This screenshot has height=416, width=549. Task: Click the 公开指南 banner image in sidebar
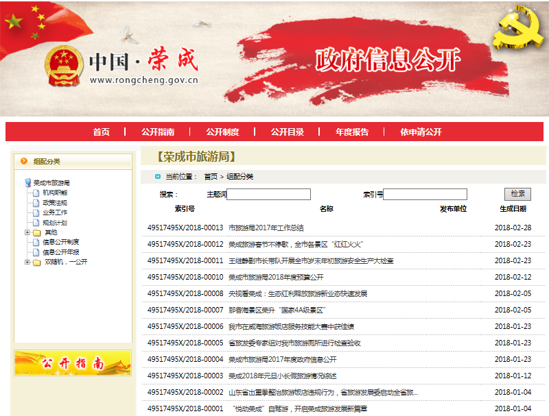click(73, 363)
